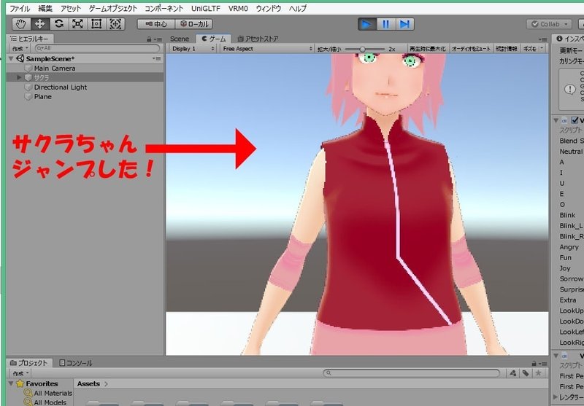584x406 pixels.
Task: Collapse the Favorites group
Action: pos(11,383)
